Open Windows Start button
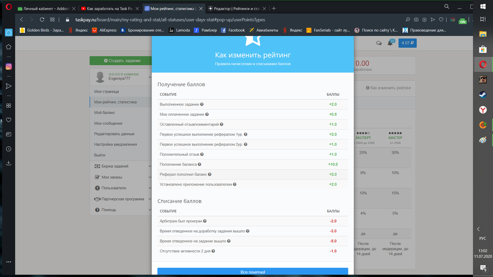The image size is (493, 277). click(483, 6)
